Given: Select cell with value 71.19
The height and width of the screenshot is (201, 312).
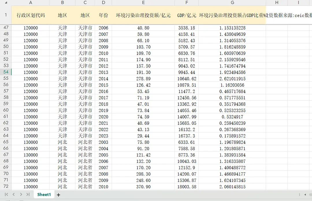Looking at the screenshot, I should click(143, 98).
